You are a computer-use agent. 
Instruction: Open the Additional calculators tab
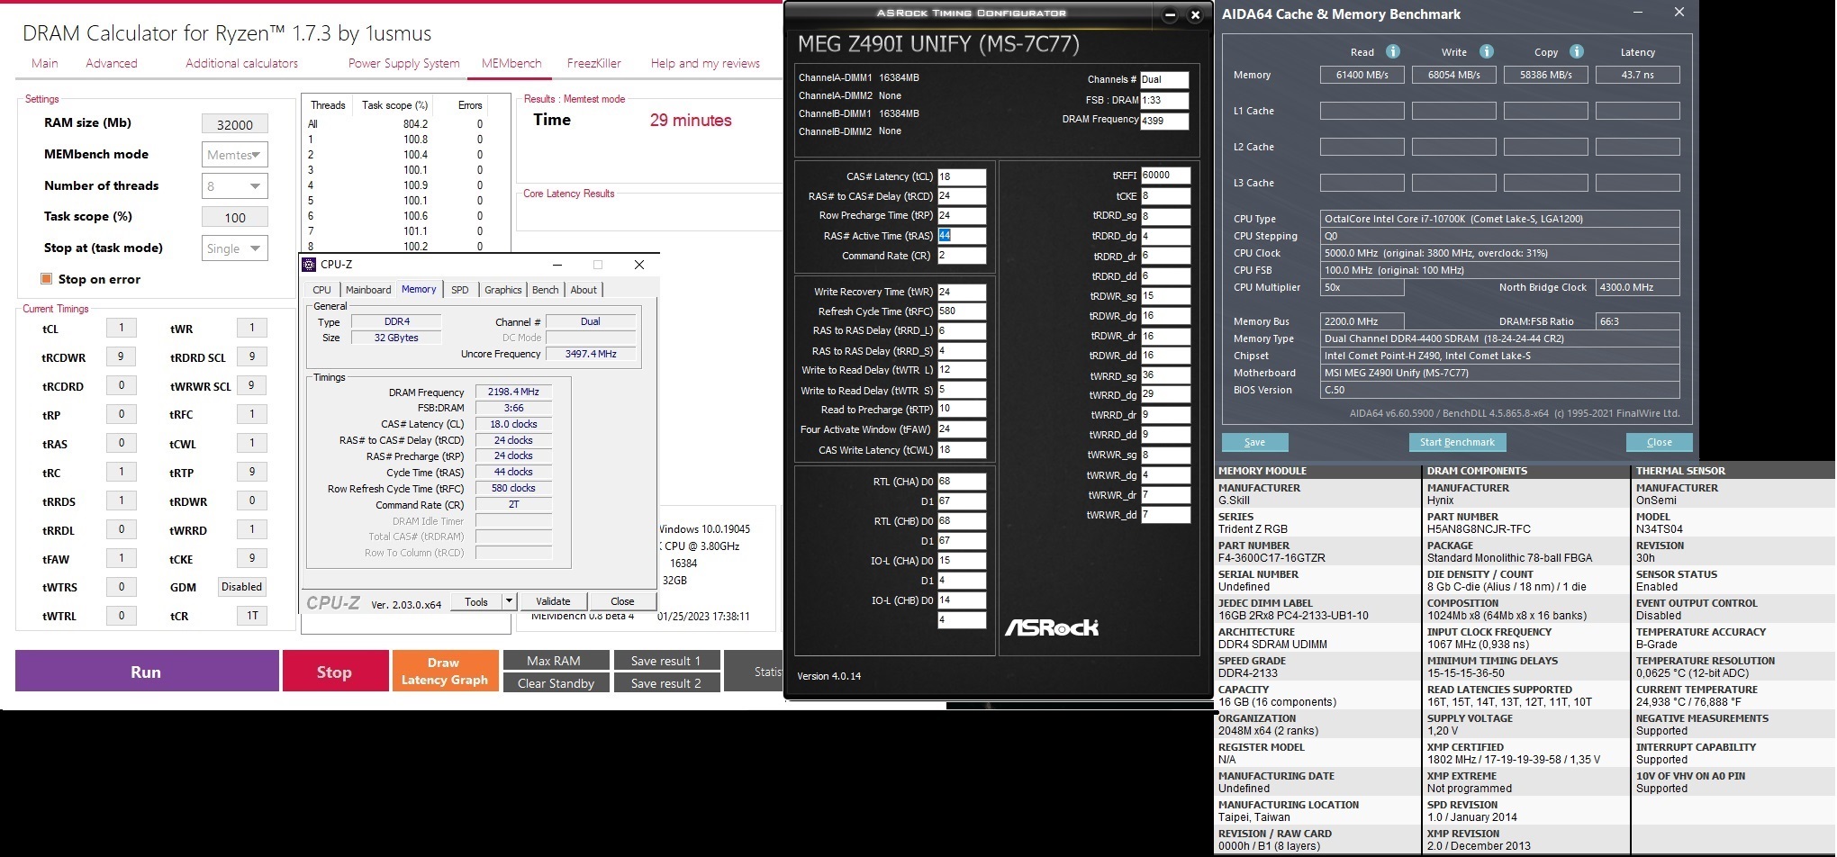241,63
